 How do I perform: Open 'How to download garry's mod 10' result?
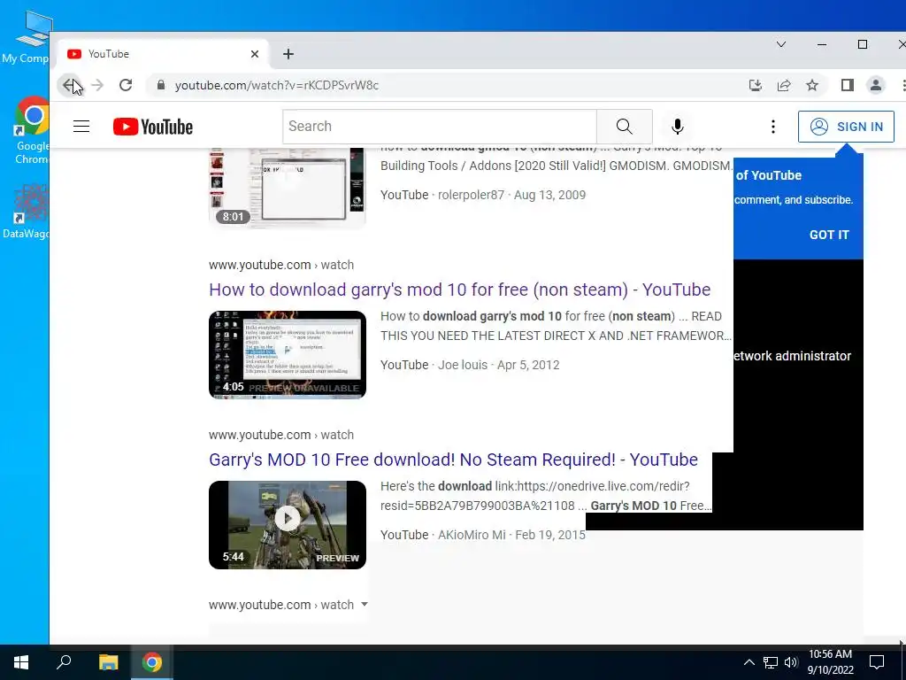(x=459, y=290)
